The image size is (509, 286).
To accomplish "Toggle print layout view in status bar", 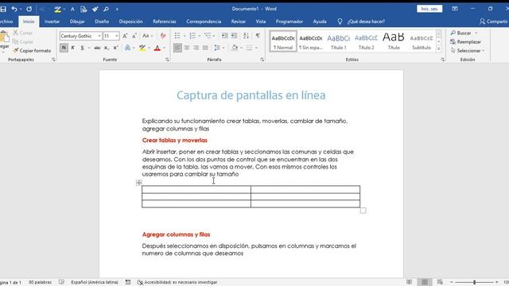I will tap(425, 282).
